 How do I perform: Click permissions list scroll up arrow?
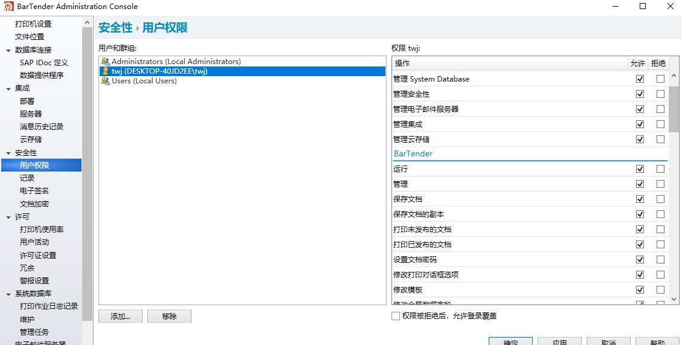pyautogui.click(x=674, y=76)
